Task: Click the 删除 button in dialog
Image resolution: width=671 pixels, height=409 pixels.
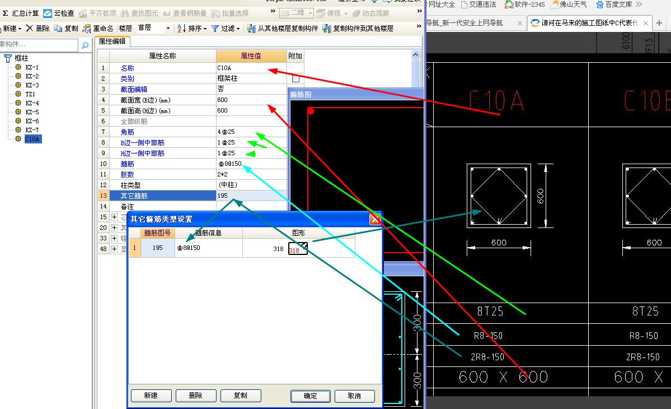Action: [195, 396]
